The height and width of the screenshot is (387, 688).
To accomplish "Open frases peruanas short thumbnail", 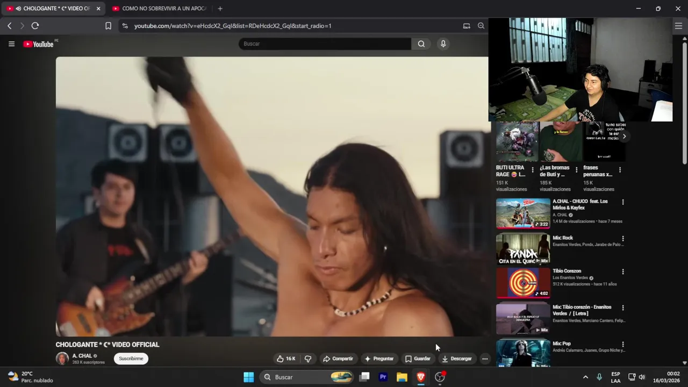I will 605,141.
